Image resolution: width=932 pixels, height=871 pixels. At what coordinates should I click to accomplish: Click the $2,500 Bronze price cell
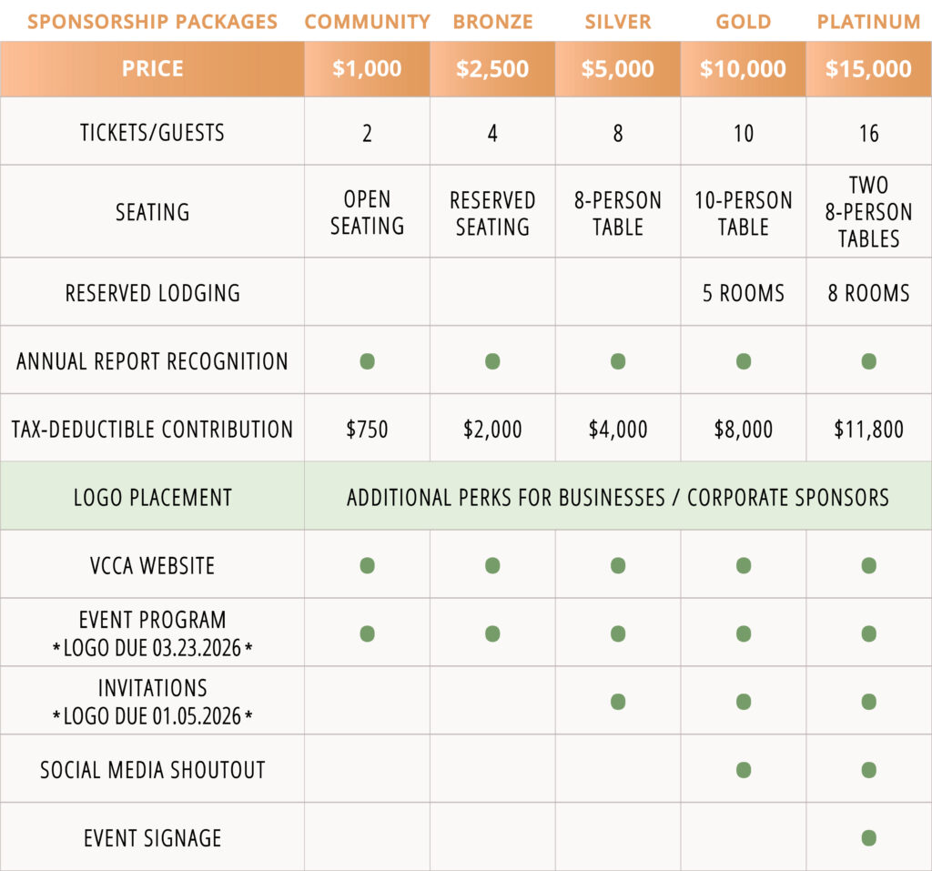[x=492, y=69]
